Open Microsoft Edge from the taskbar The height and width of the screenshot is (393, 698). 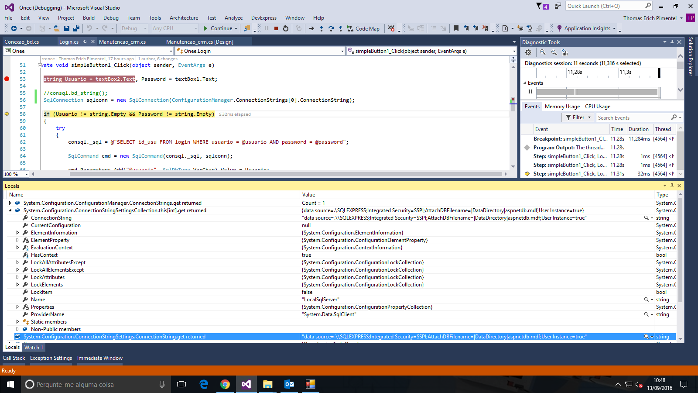click(x=204, y=384)
